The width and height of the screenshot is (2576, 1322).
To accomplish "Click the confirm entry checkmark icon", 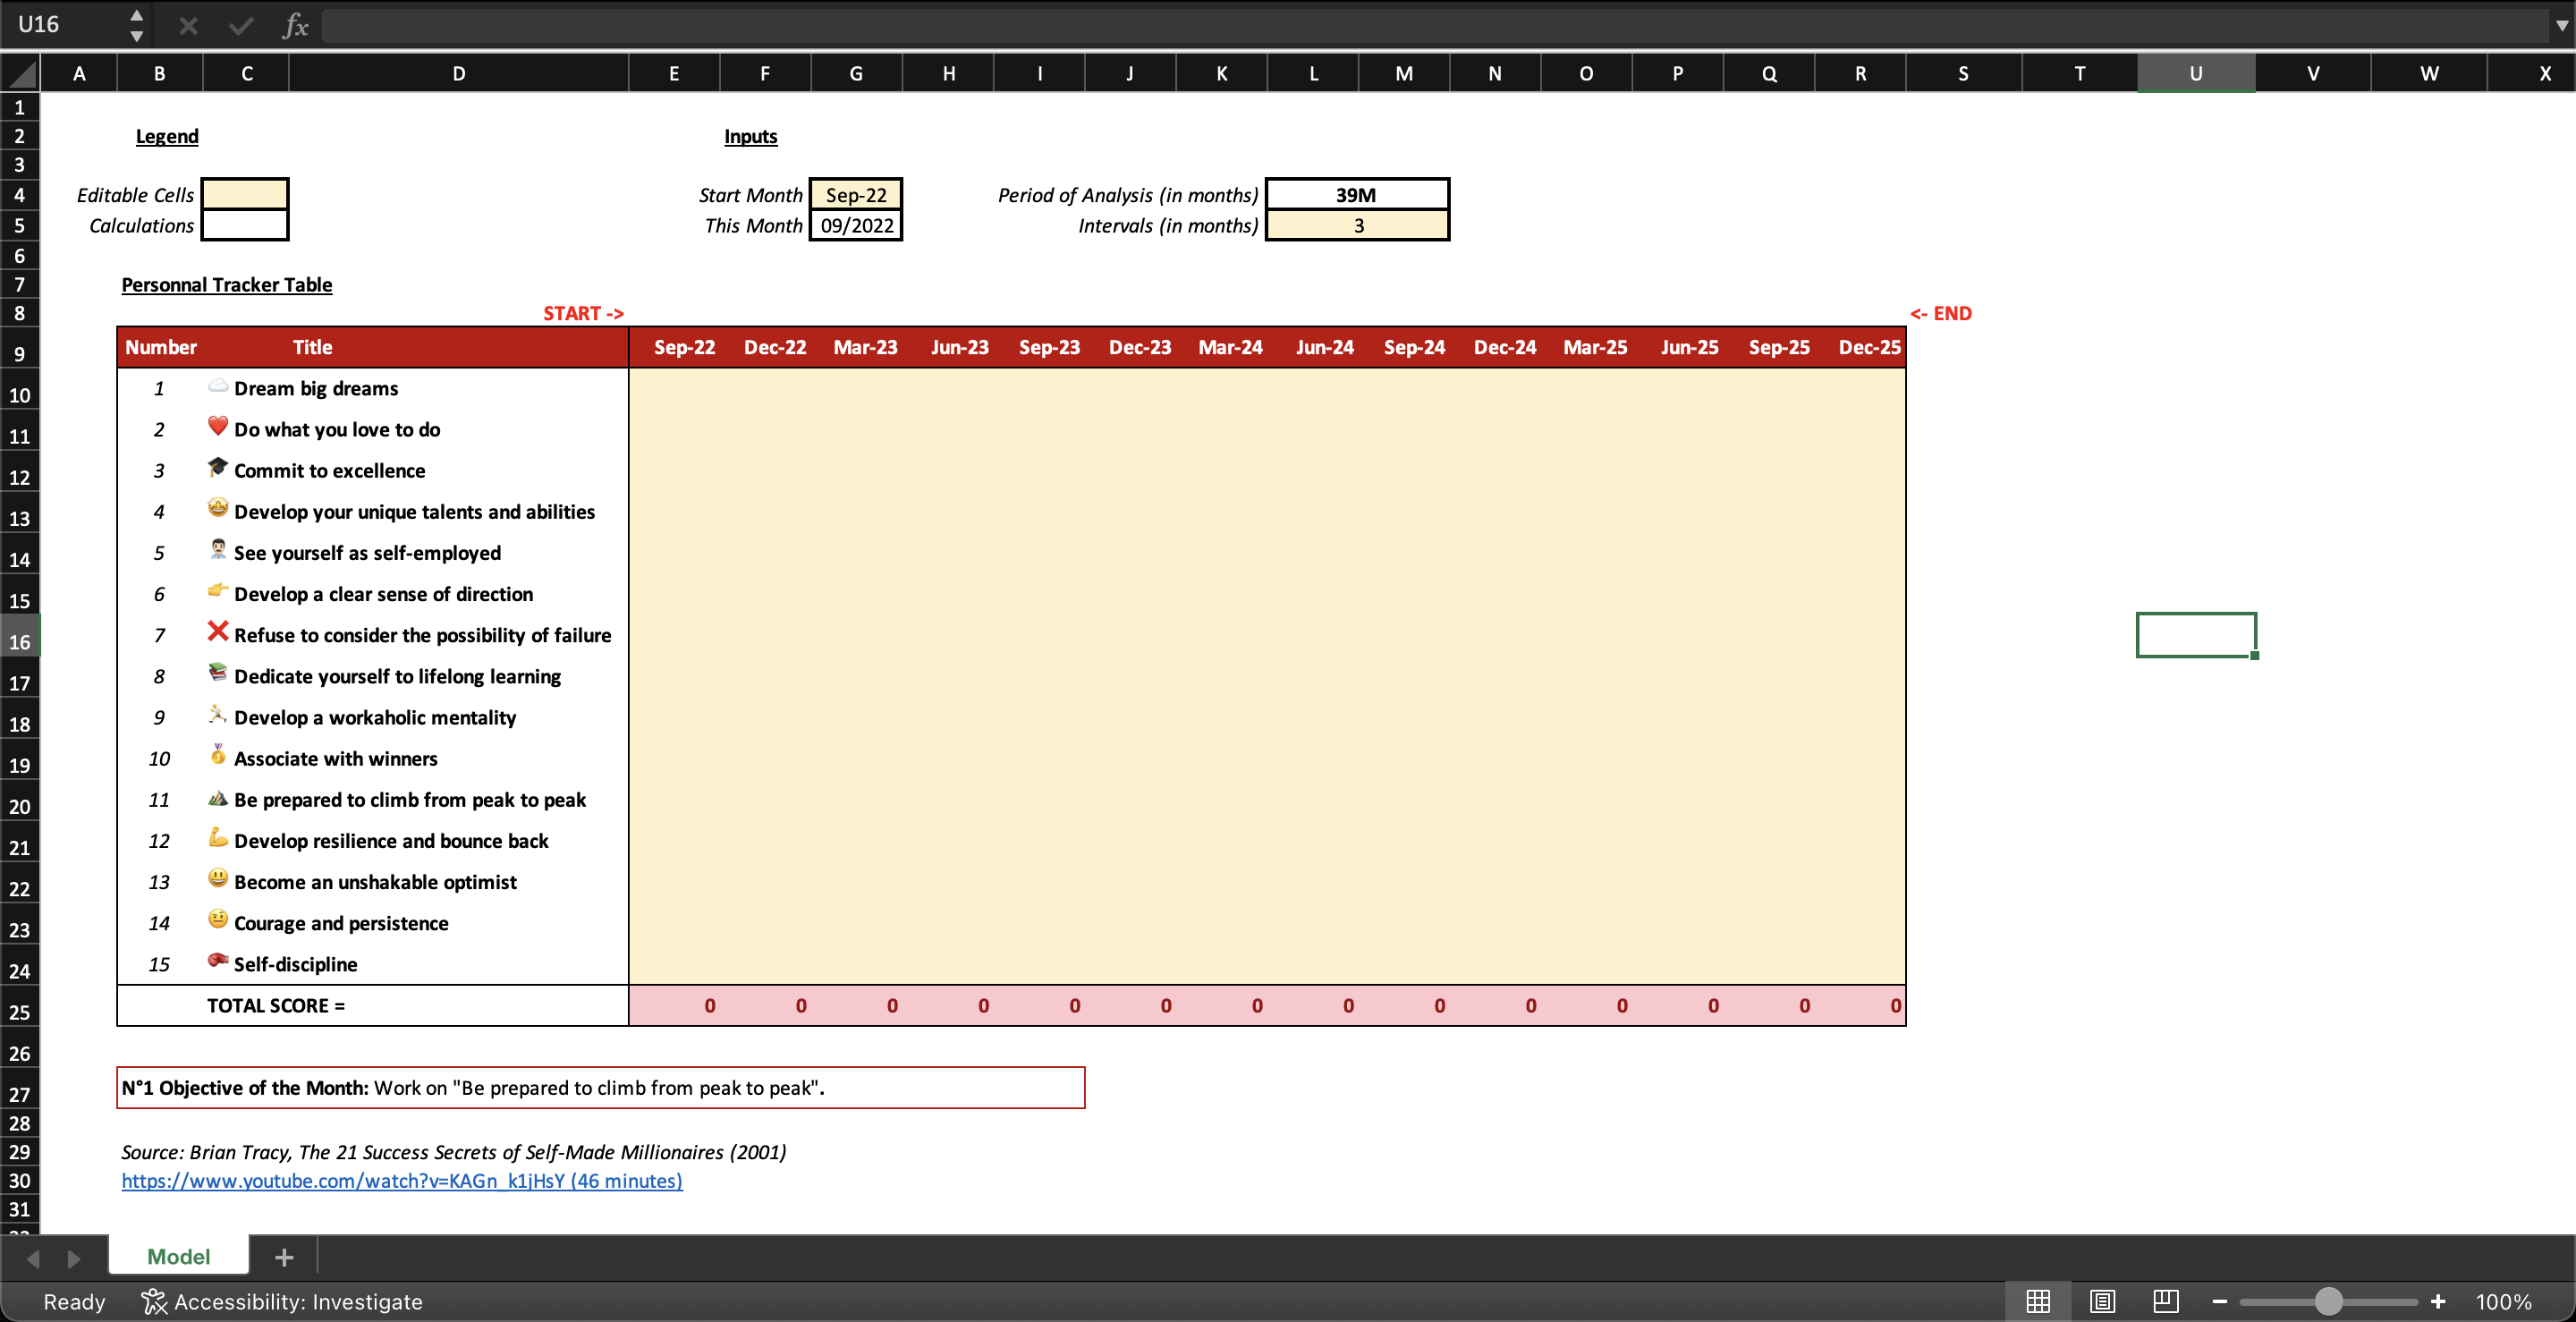I will [241, 25].
